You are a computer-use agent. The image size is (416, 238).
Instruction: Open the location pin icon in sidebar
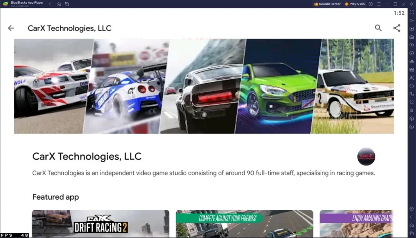tap(411, 110)
